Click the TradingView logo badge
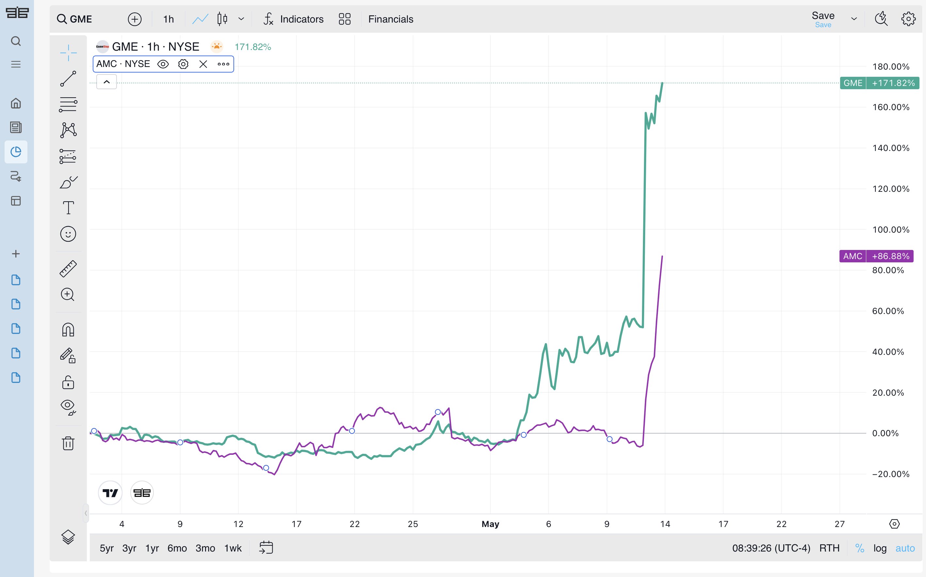 [x=110, y=493]
